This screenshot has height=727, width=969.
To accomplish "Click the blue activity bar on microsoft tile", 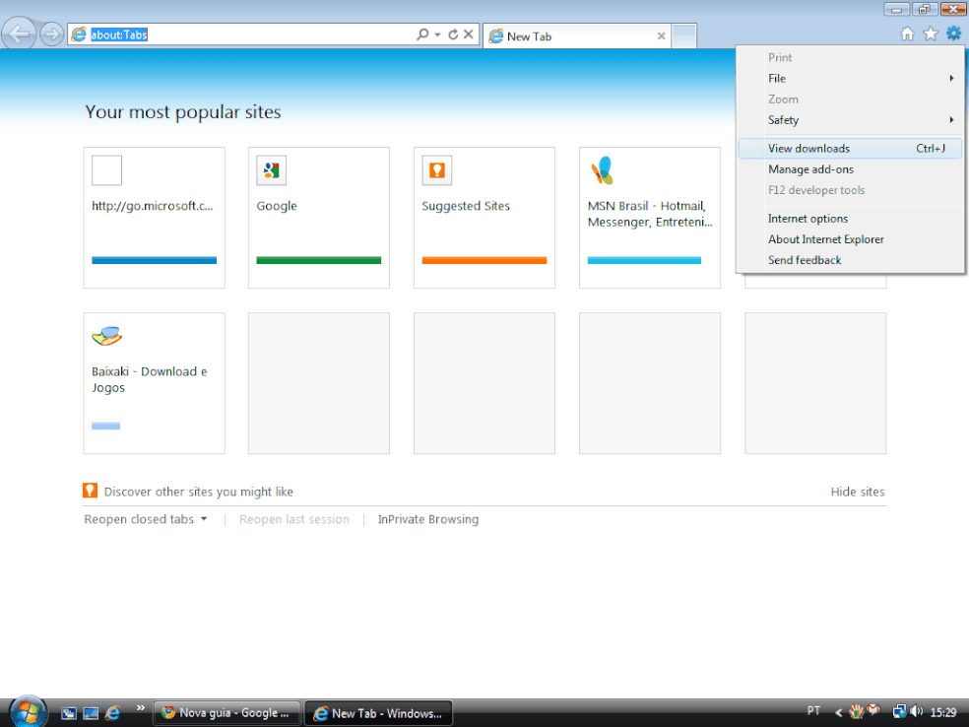I will [154, 260].
